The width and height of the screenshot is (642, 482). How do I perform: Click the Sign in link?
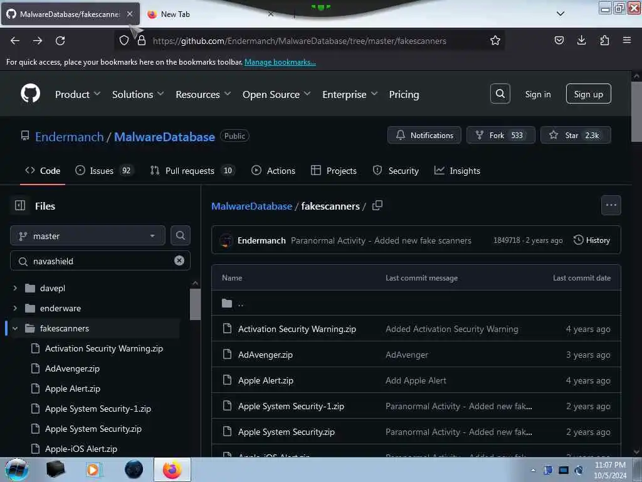click(537, 94)
